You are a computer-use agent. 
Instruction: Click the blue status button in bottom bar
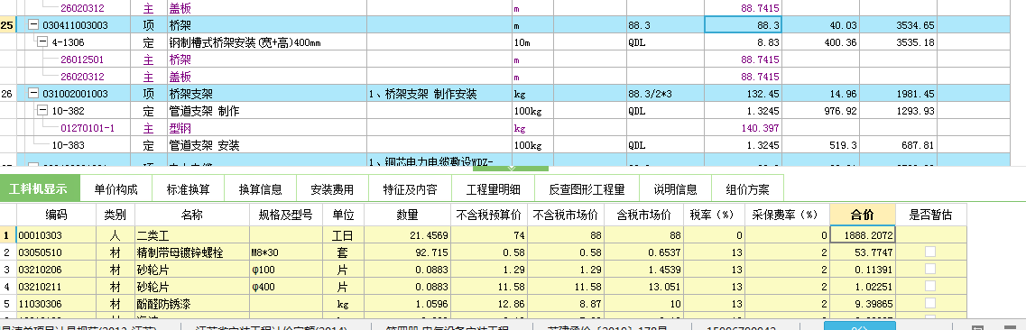pyautogui.click(x=859, y=325)
